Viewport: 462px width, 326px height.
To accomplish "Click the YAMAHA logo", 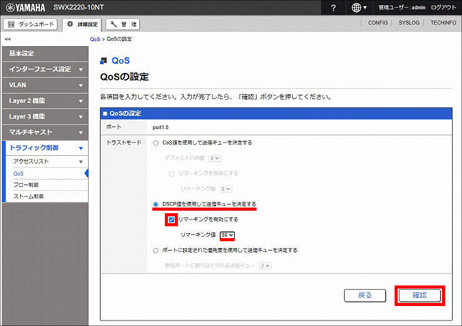I will 26,7.
